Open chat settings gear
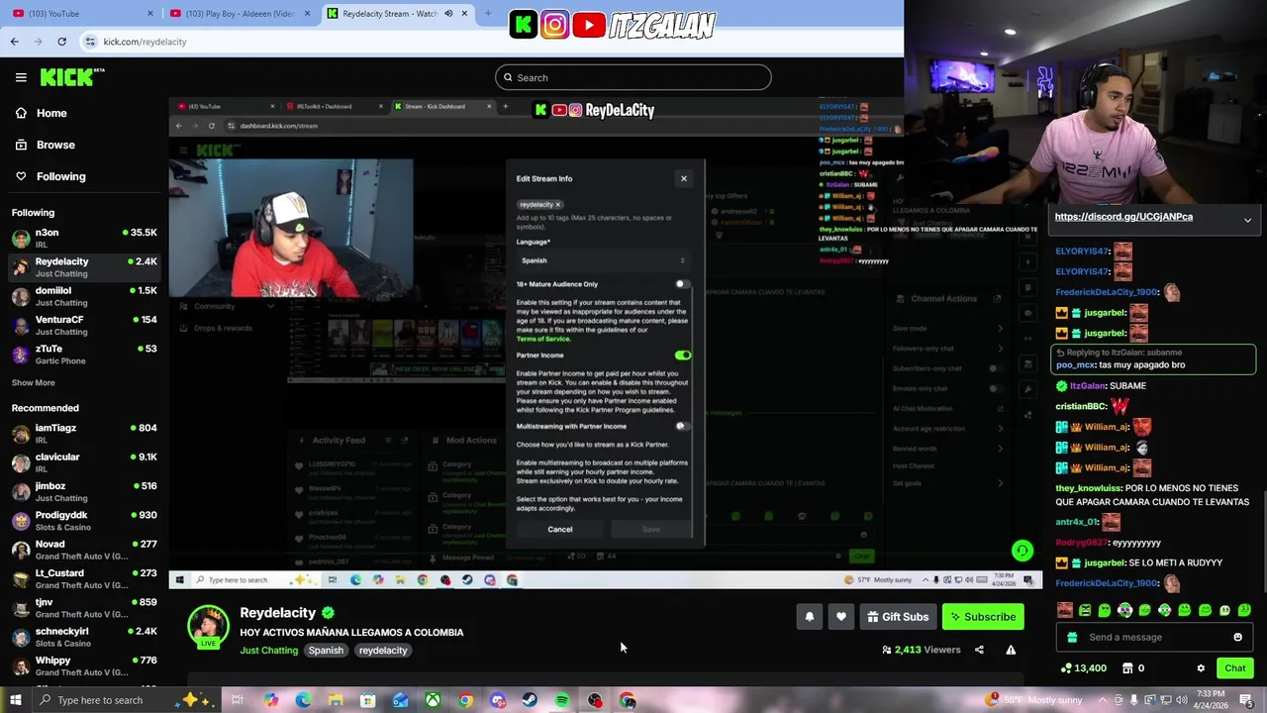1267x713 pixels. click(1201, 668)
